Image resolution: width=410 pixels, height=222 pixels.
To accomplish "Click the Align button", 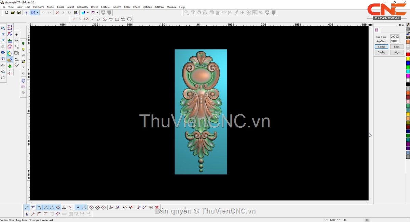I will 397,52.
